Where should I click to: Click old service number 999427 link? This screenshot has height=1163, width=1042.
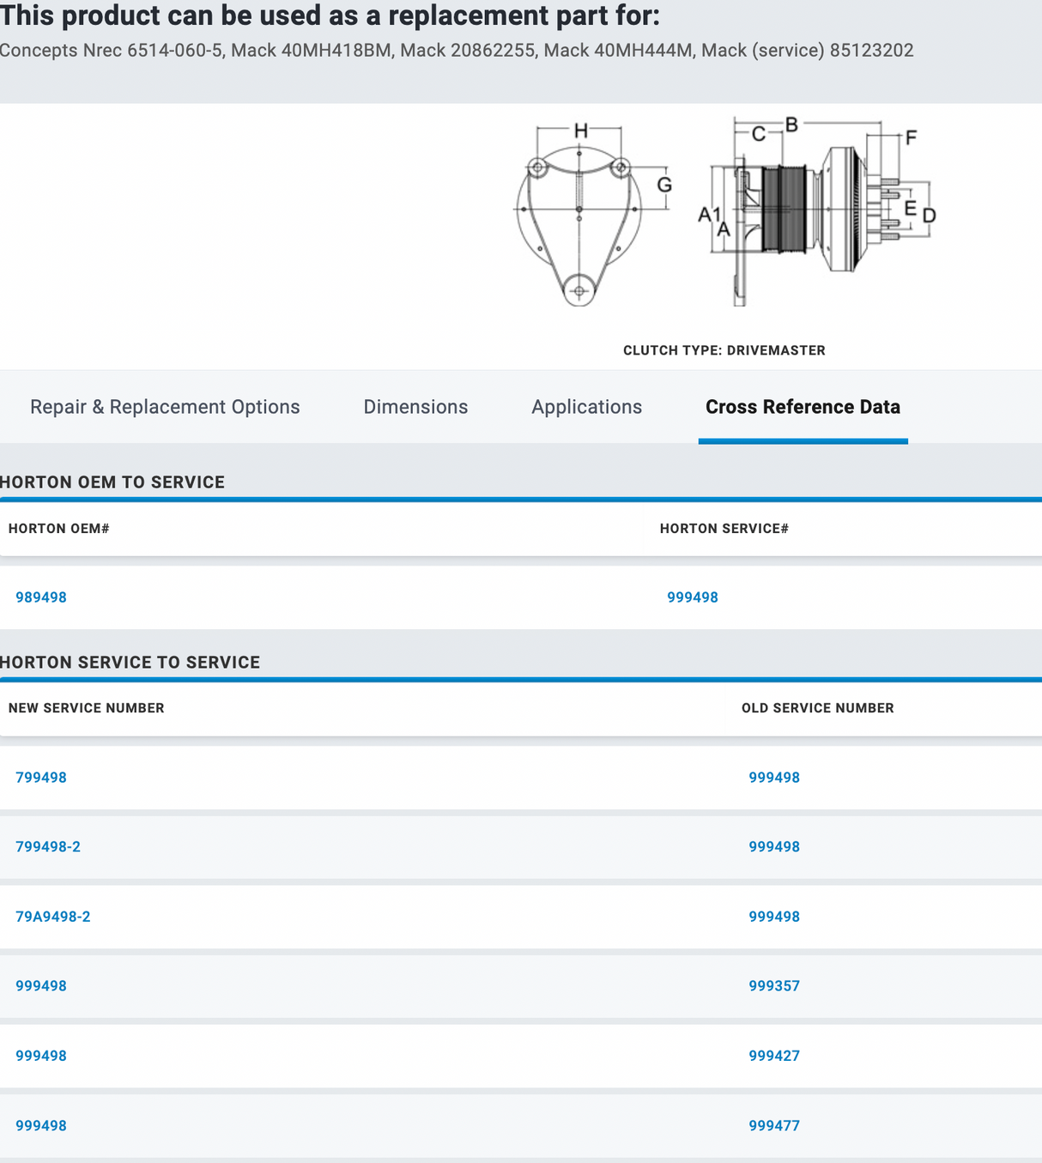pos(774,1056)
